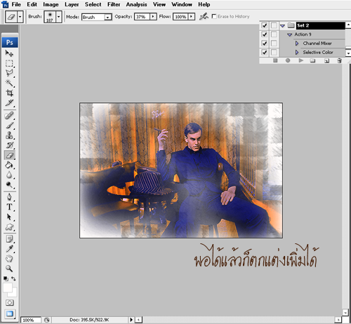Viewport: 351px width, 324px height.
Task: Select the Blur tool
Action: [x=9, y=175]
